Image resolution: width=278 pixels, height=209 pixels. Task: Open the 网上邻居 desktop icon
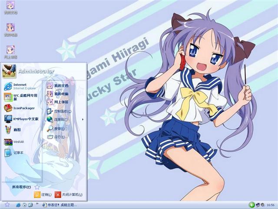pyautogui.click(x=10, y=52)
